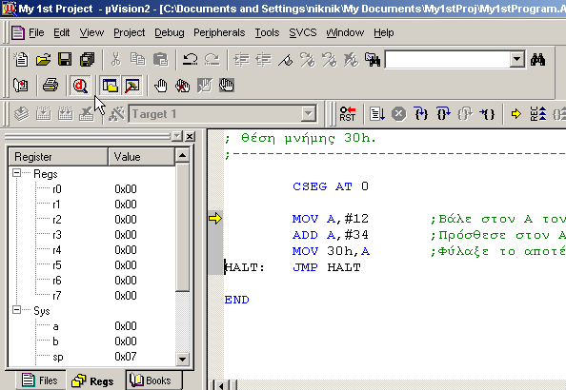
Task: Indent the selected text with toolbar icon
Action: [241, 60]
